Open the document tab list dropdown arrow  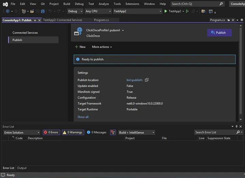tap(238, 20)
